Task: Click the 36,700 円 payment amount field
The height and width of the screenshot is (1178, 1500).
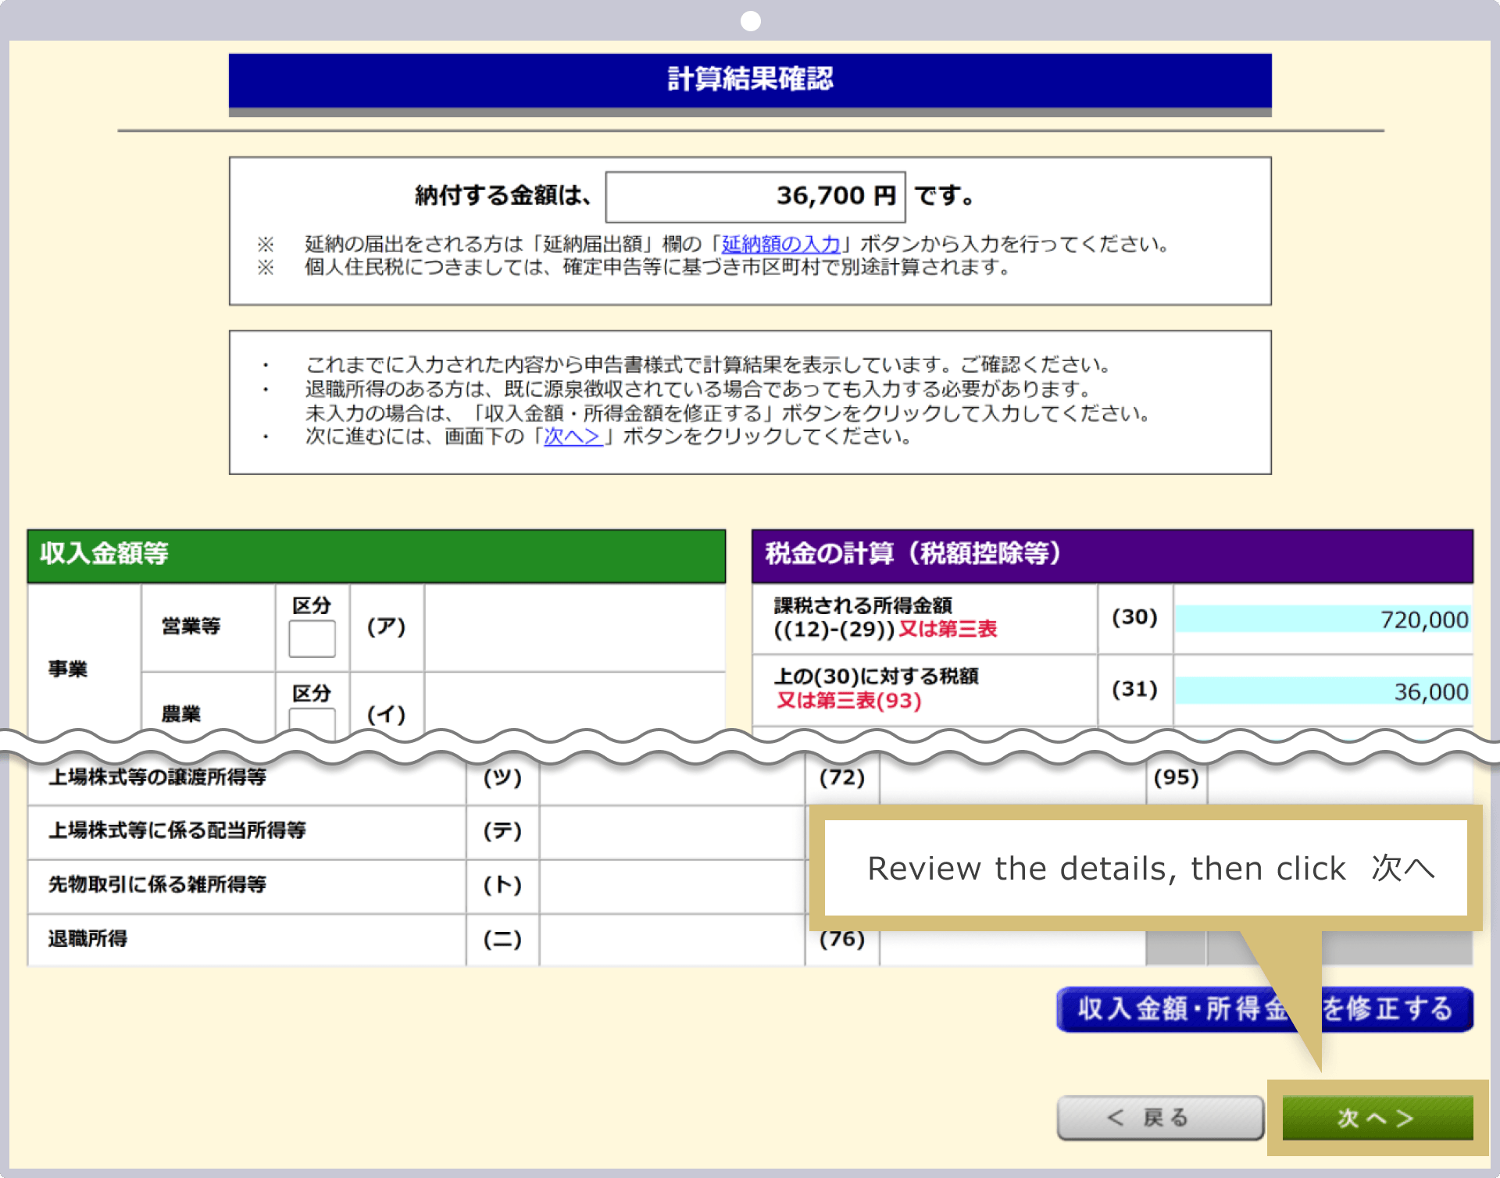Action: [x=755, y=196]
